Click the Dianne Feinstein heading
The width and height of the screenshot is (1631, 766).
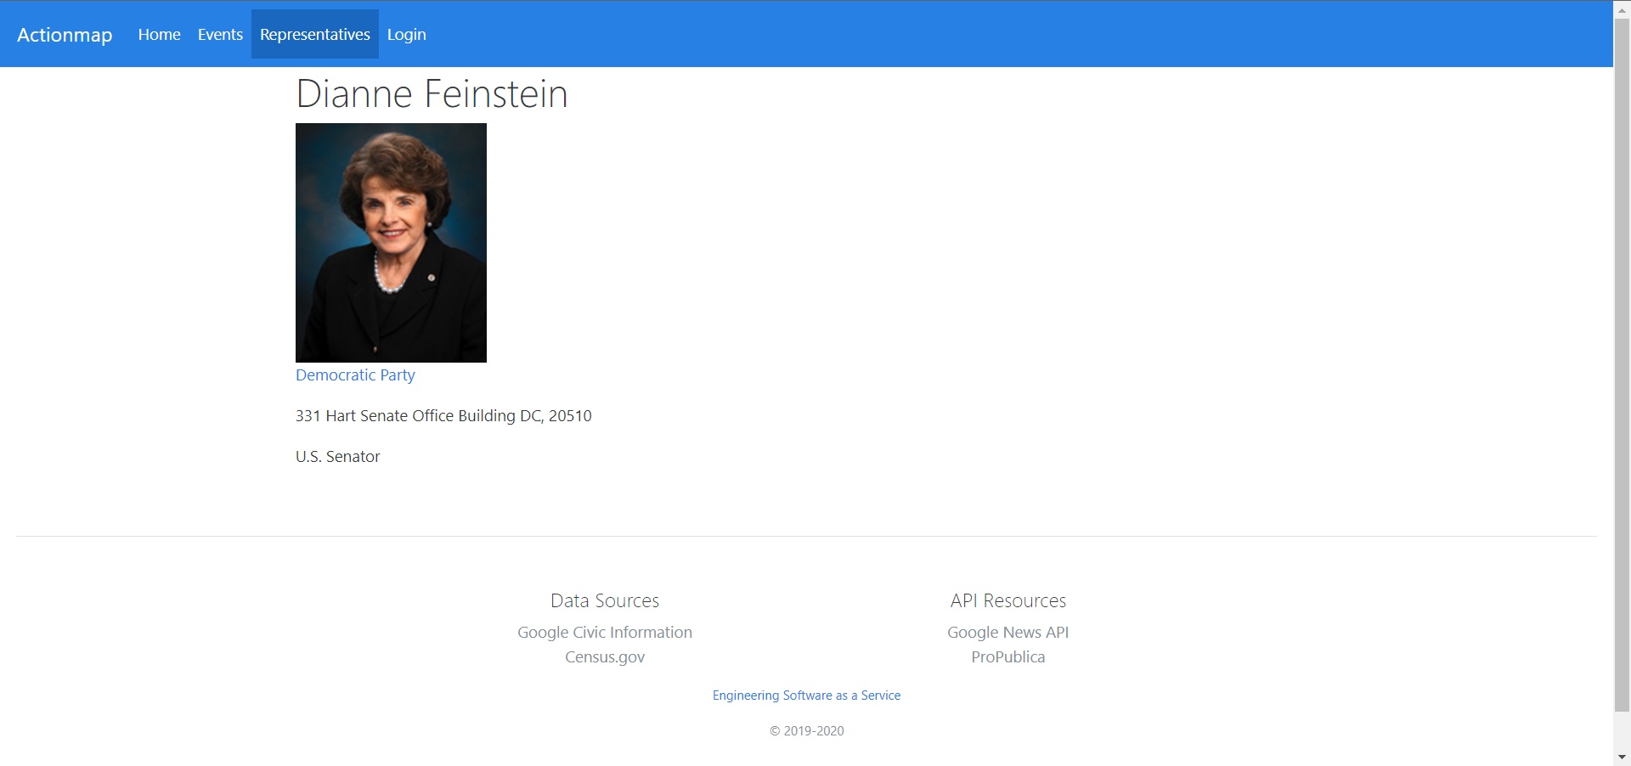pos(432,94)
